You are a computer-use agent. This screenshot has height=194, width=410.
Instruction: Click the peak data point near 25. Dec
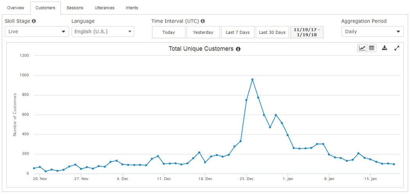tap(252, 79)
